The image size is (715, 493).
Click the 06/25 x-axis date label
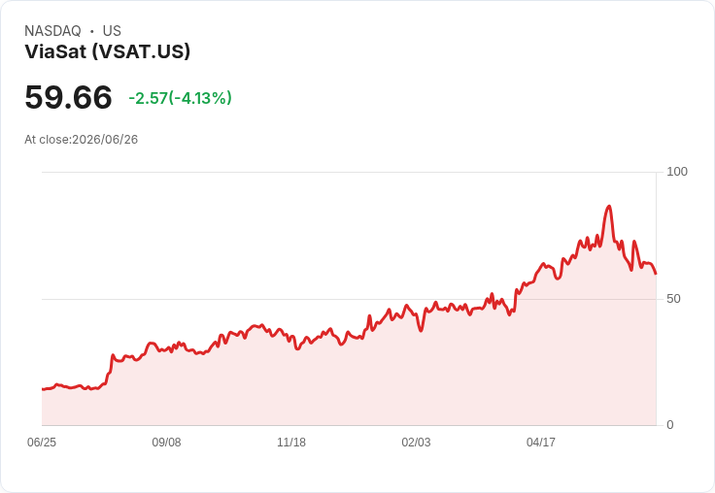click(42, 442)
